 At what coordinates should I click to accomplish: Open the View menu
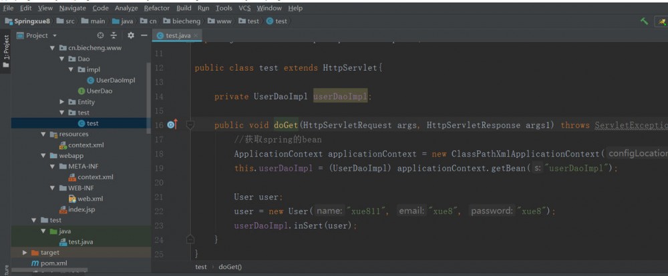pyautogui.click(x=45, y=8)
